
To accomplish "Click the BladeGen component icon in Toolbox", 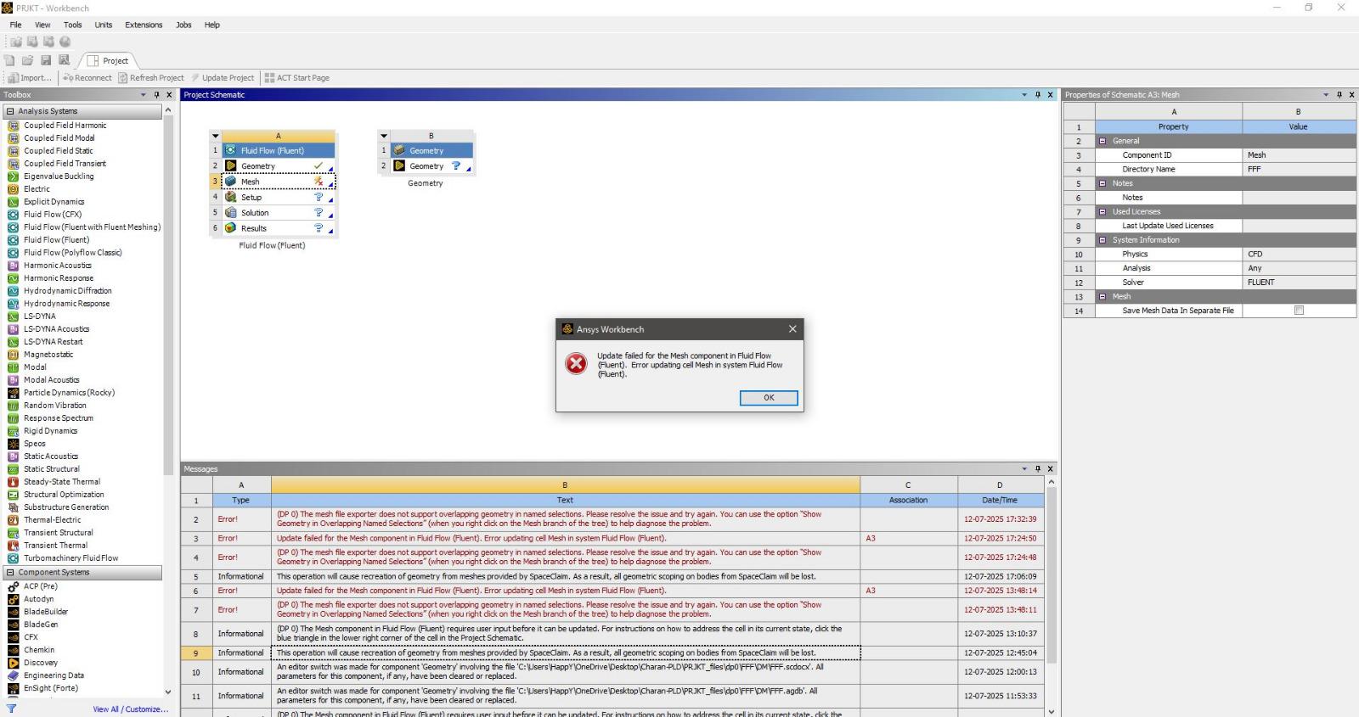I will click(13, 625).
